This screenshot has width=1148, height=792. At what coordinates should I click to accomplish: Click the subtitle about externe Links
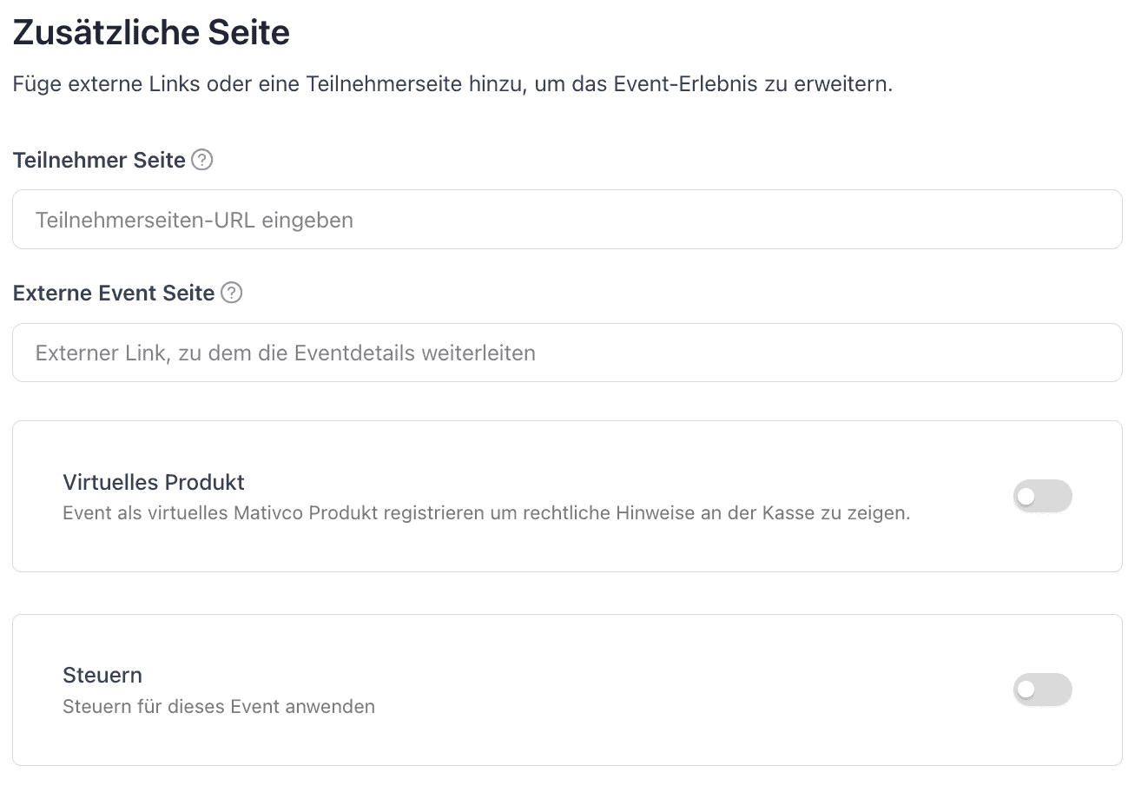pyautogui.click(x=452, y=85)
